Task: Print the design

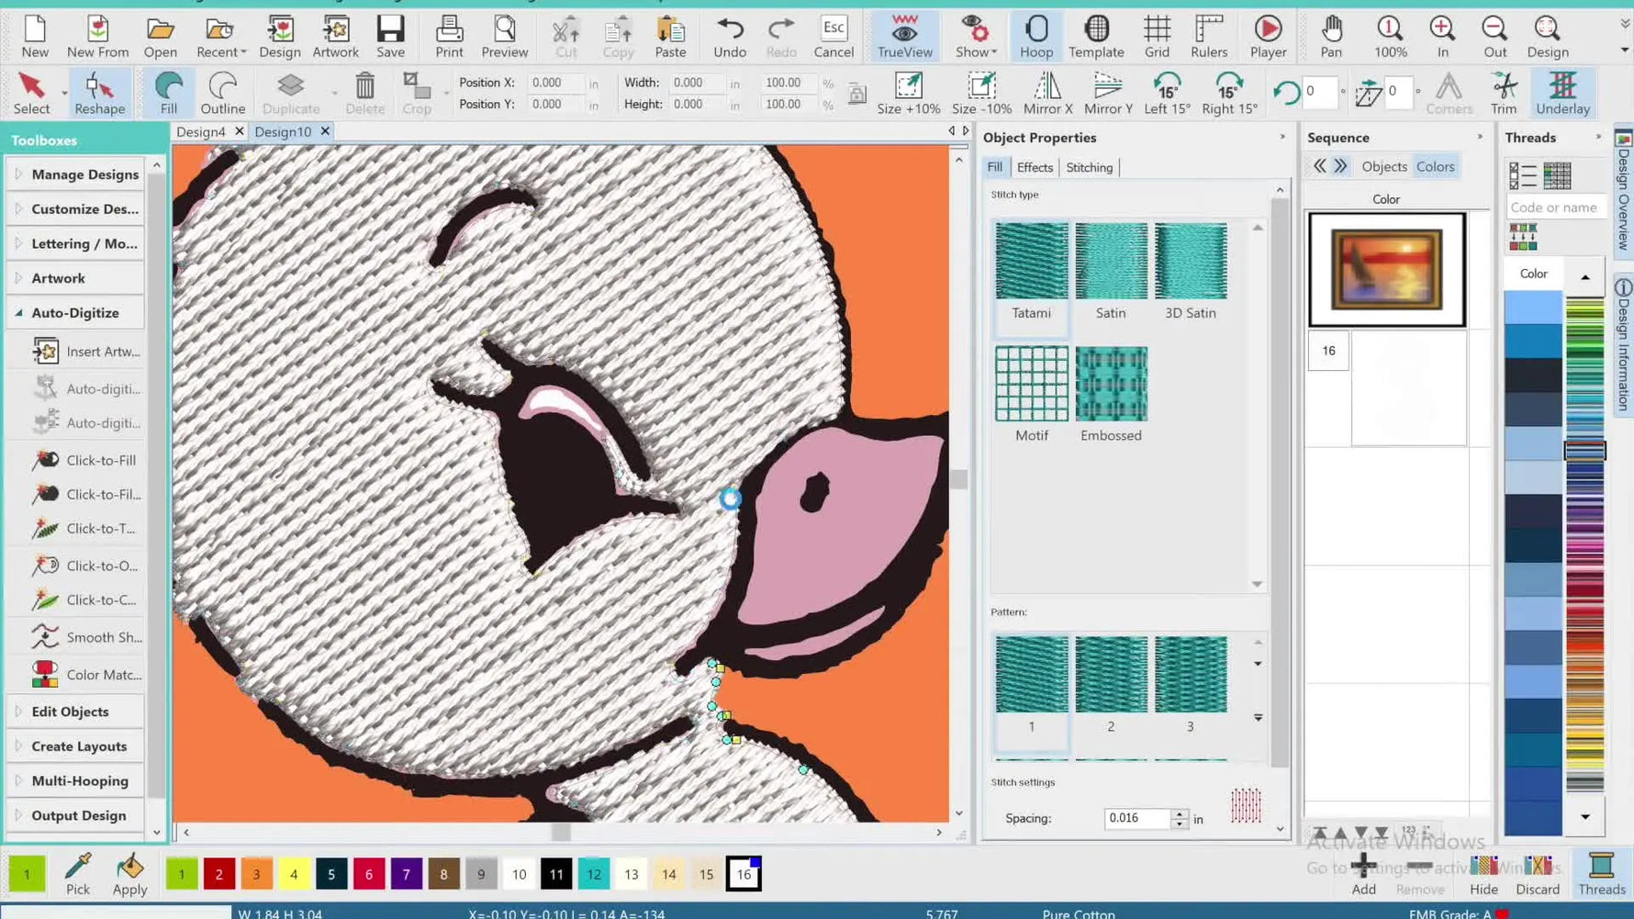Action: (x=449, y=37)
